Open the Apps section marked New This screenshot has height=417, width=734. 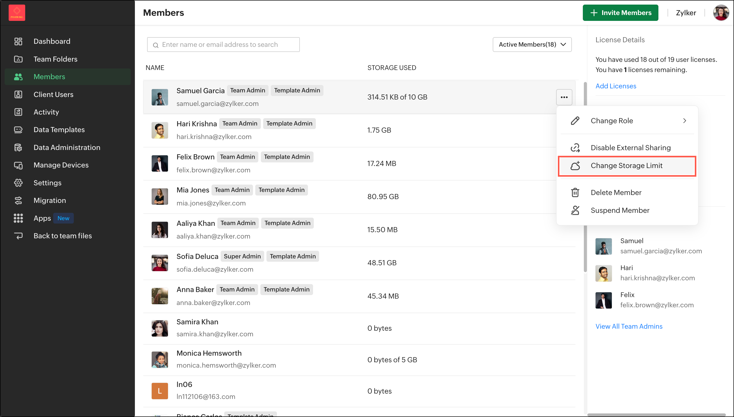(67, 218)
